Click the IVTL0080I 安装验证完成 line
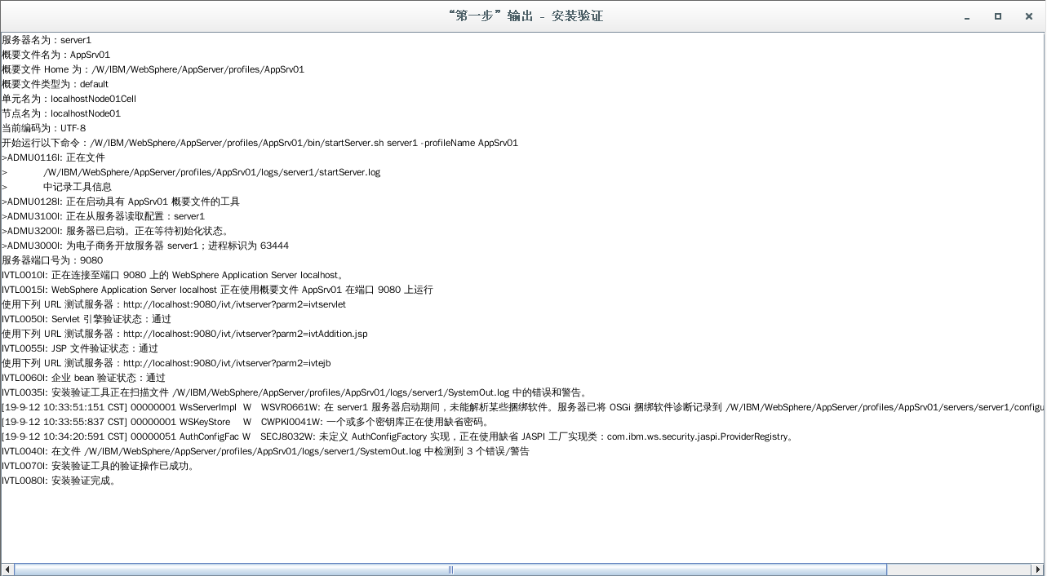This screenshot has height=576, width=1047. click(57, 481)
